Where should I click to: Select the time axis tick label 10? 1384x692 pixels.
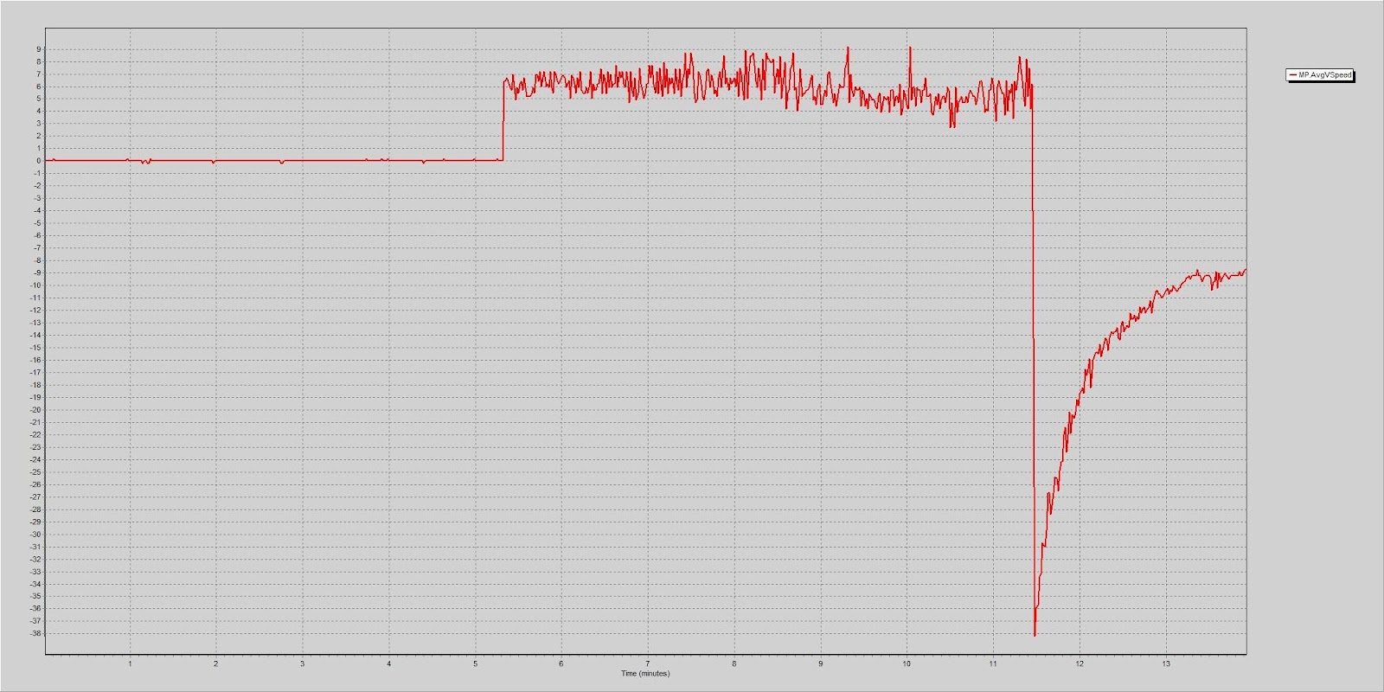click(x=907, y=663)
